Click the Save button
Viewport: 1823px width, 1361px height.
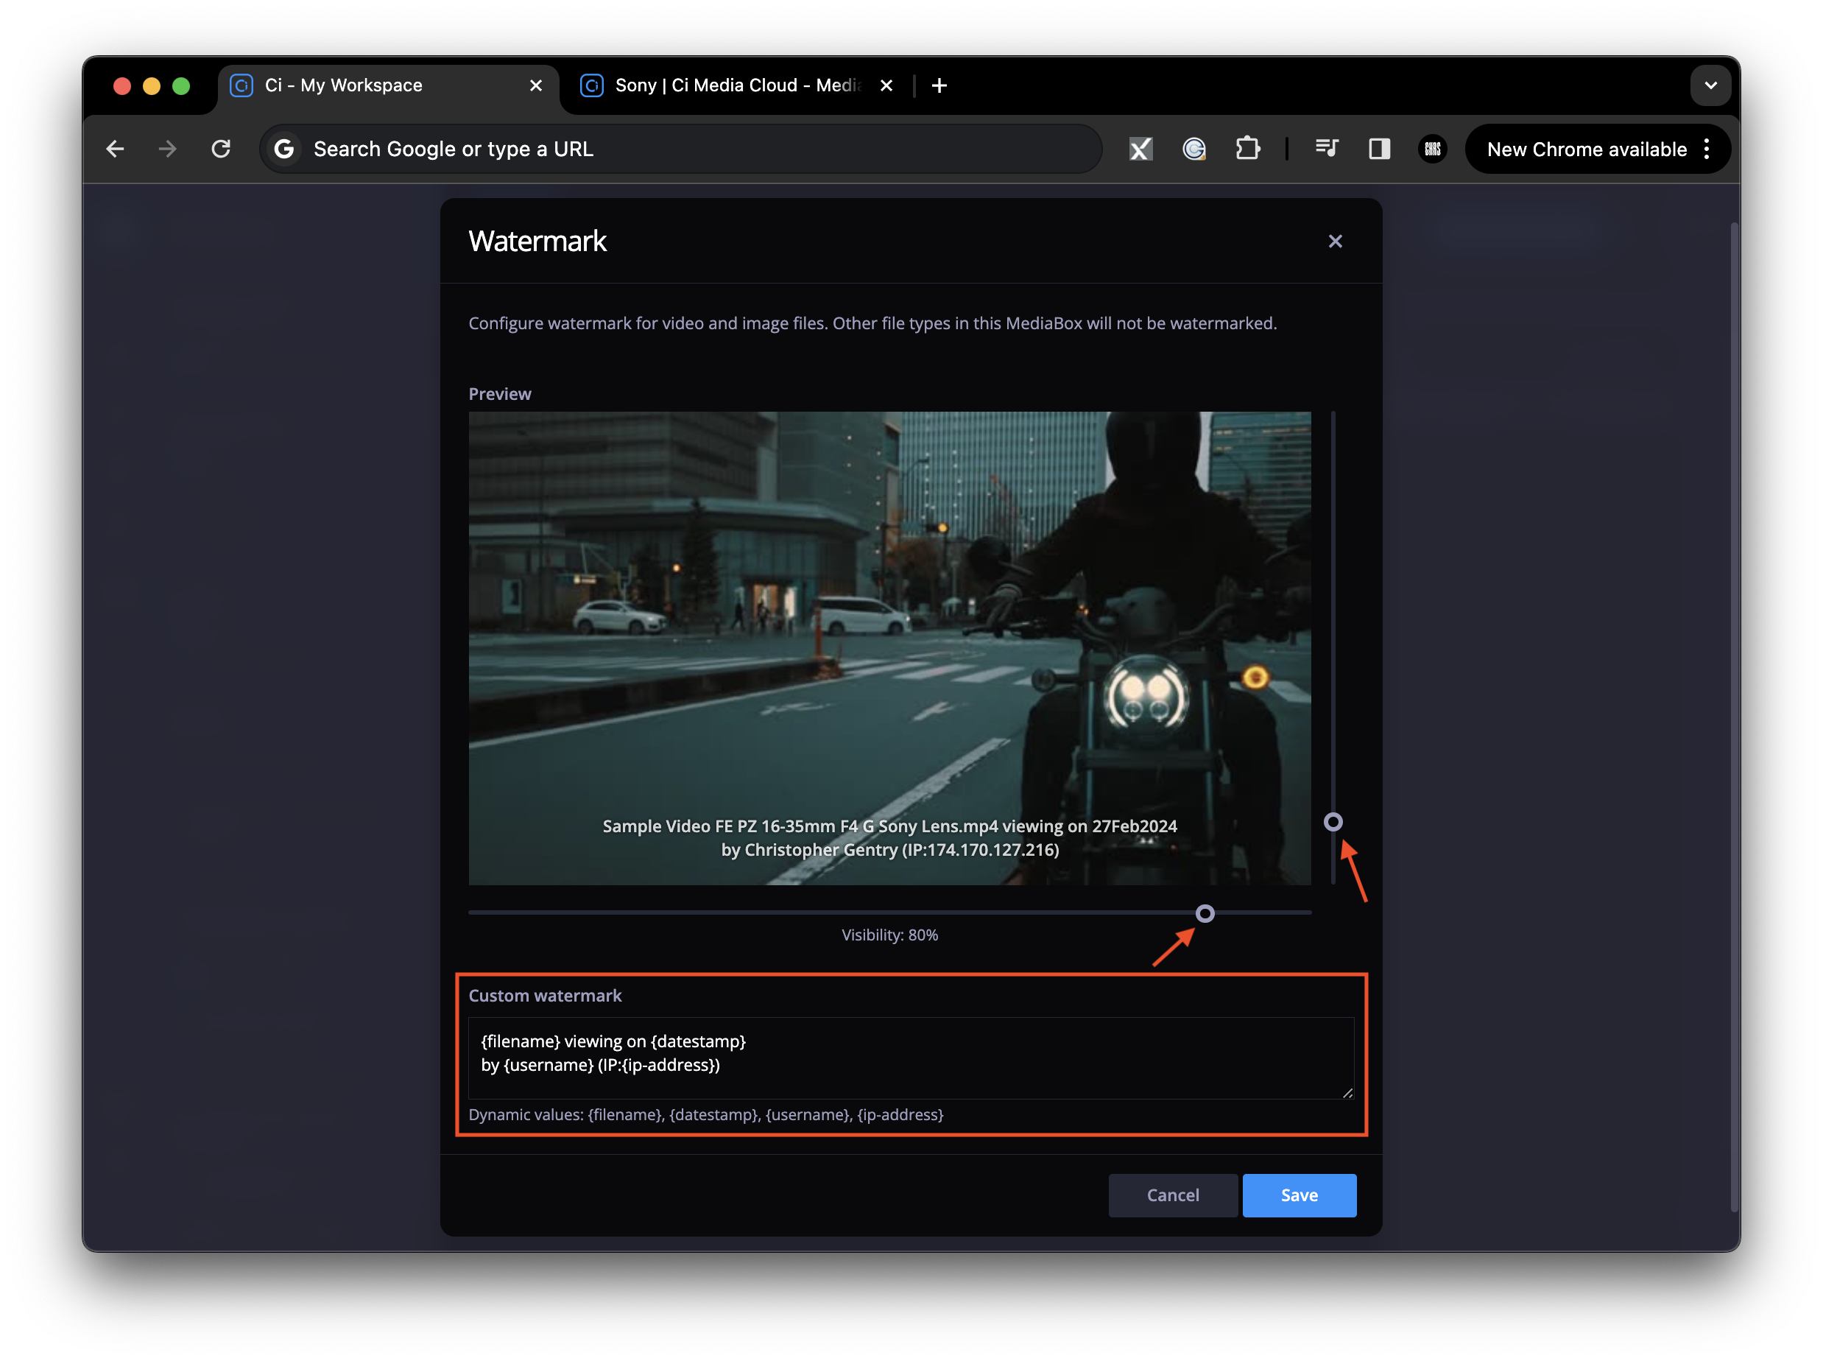[1299, 1195]
